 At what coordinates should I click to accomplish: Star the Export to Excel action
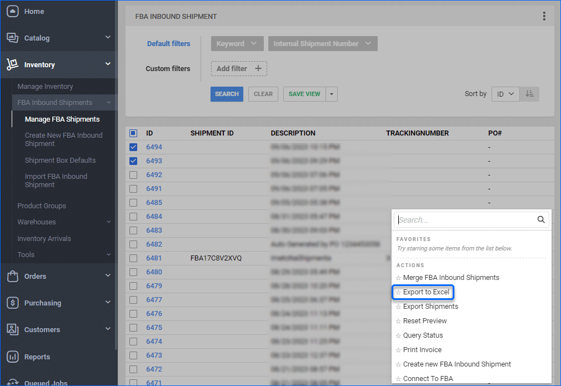pos(398,292)
